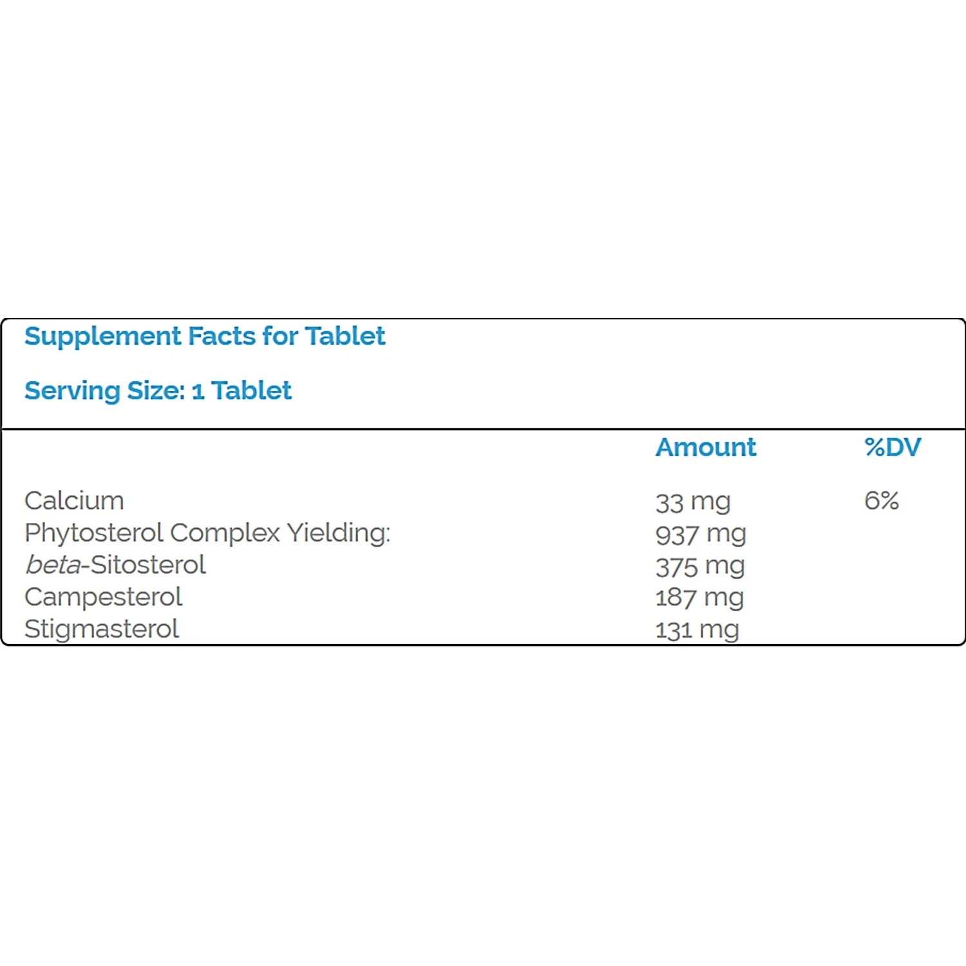Click the Campesterol ingredient label
Screen dimensions: 966x966
coord(103,597)
